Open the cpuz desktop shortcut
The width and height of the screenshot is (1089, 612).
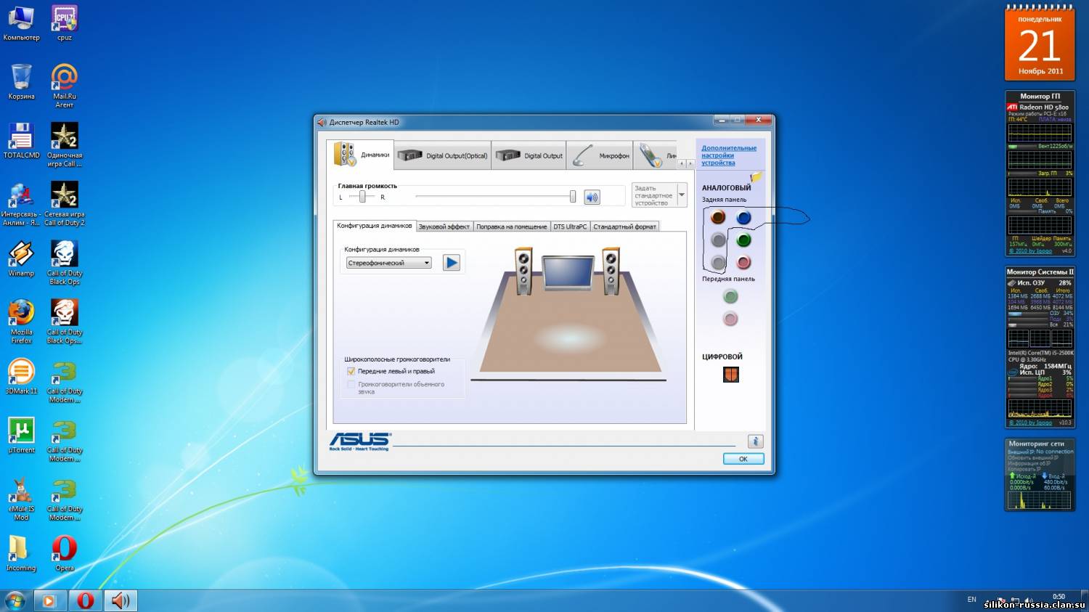[65, 23]
